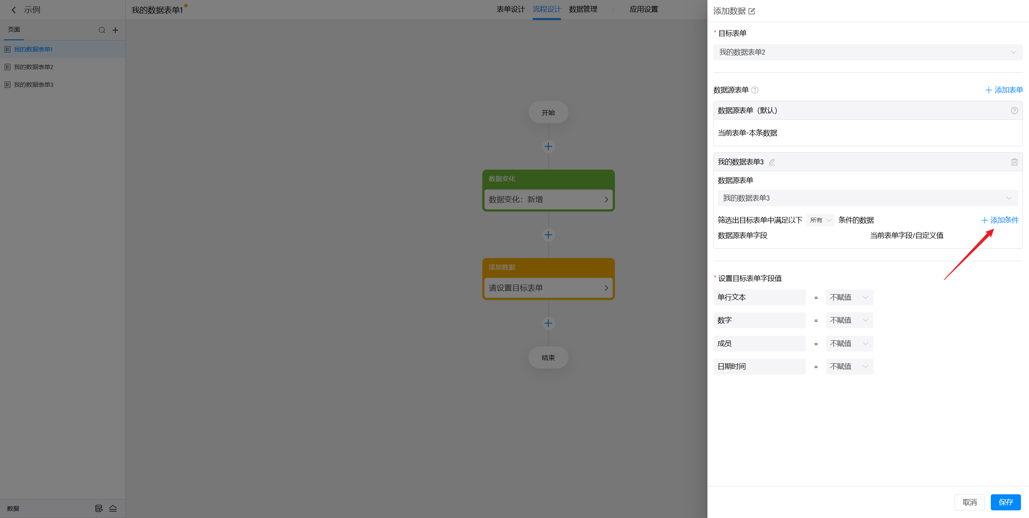Expand the 所有 condition dropdown
The image size is (1029, 518).
point(820,220)
